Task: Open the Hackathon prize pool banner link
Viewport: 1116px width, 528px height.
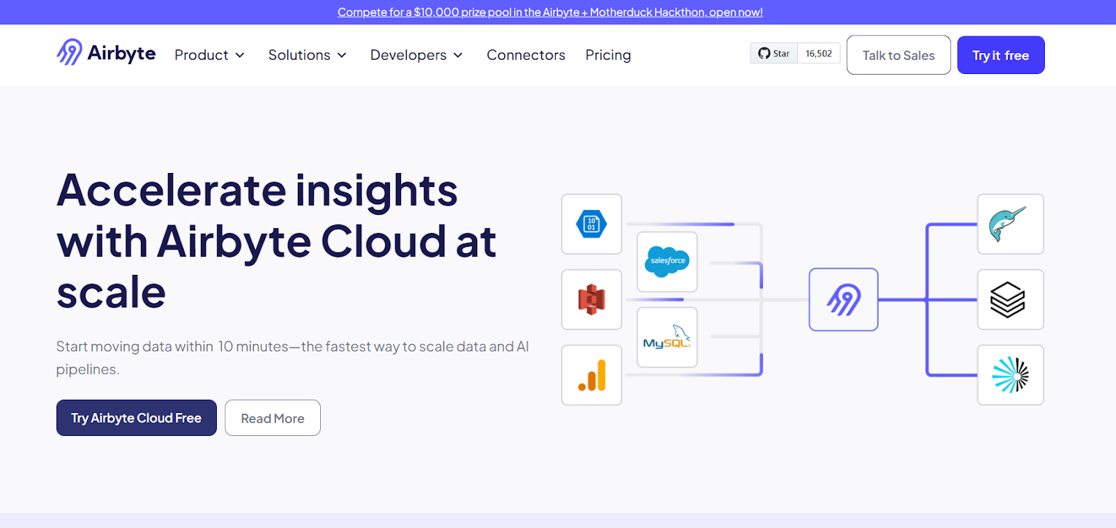Action: pyautogui.click(x=550, y=12)
